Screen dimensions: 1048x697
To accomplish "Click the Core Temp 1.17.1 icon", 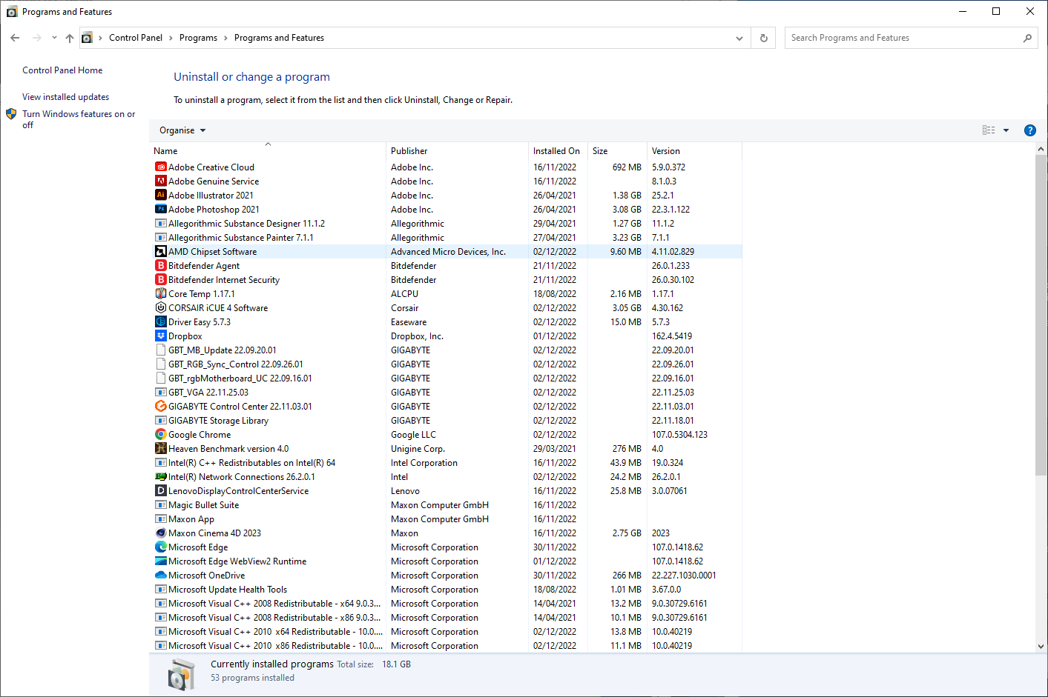I will (x=161, y=294).
